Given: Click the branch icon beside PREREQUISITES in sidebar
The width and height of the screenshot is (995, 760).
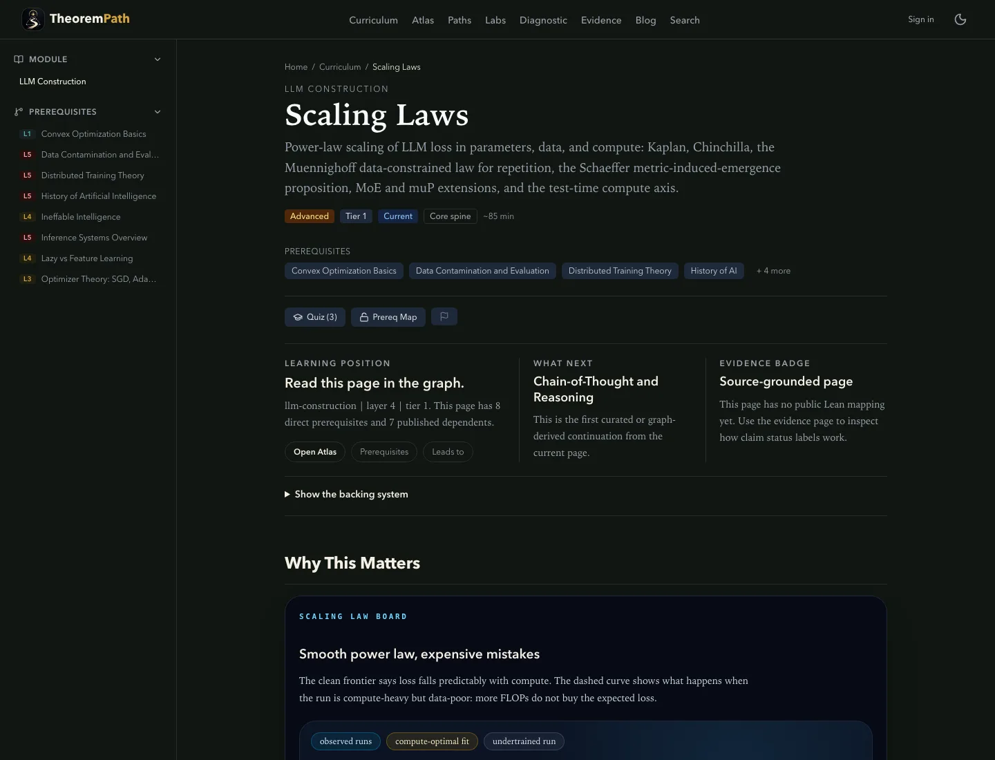Looking at the screenshot, I should pyautogui.click(x=19, y=112).
